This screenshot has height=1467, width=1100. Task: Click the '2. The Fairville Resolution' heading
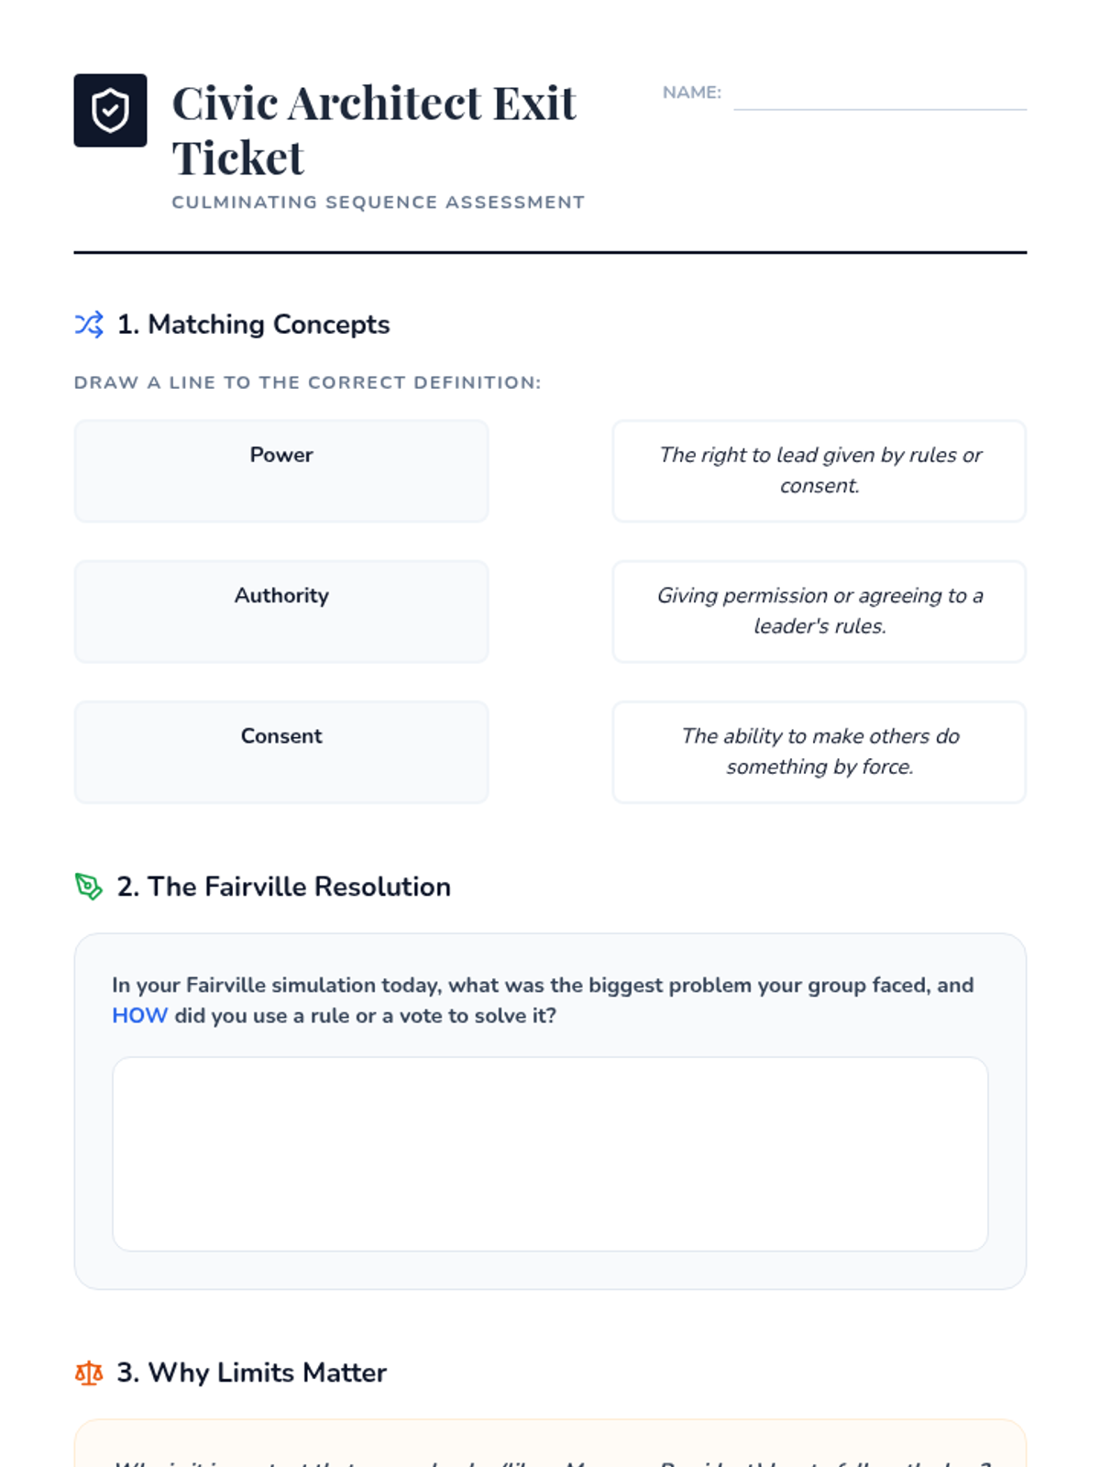(284, 887)
